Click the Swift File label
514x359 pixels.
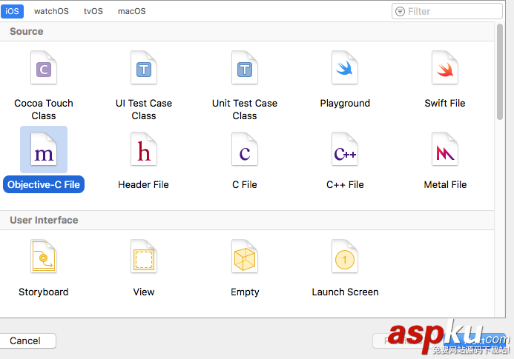(445, 103)
